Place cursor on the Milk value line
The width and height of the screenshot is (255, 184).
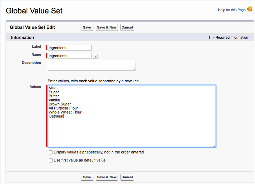pos(52,88)
